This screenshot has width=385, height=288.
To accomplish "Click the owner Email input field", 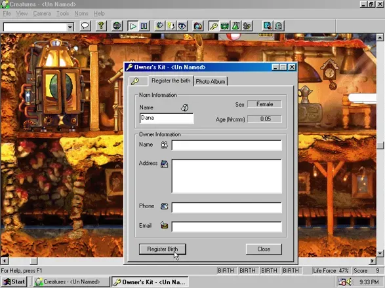I will [x=226, y=226].
